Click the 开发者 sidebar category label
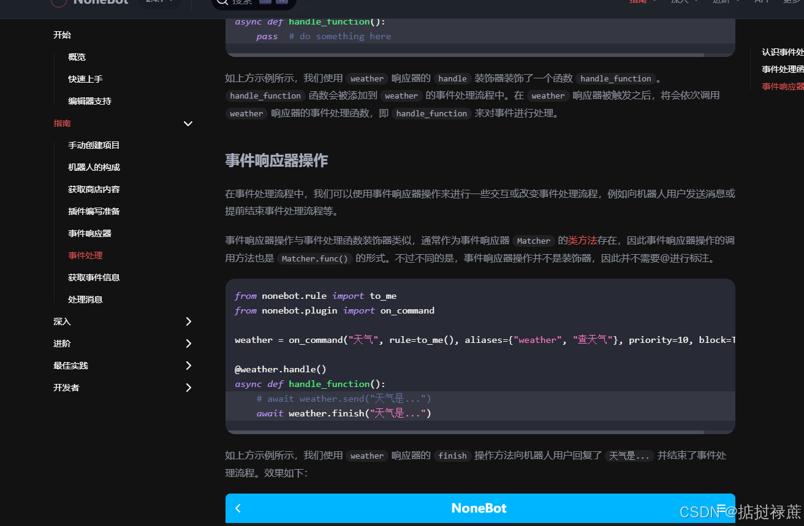The width and height of the screenshot is (804, 526). [x=66, y=388]
